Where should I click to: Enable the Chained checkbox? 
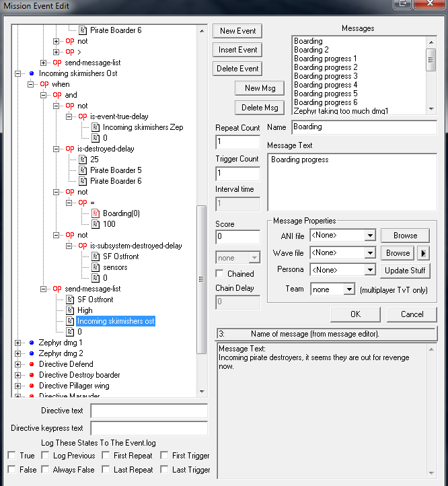tap(220, 274)
